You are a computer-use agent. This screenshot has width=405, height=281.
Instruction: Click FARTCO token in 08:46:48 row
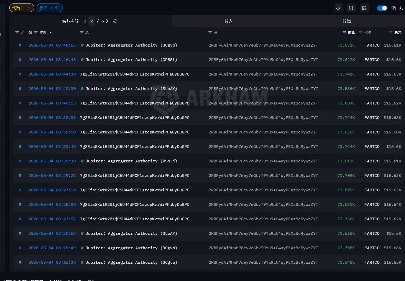tap(372, 60)
